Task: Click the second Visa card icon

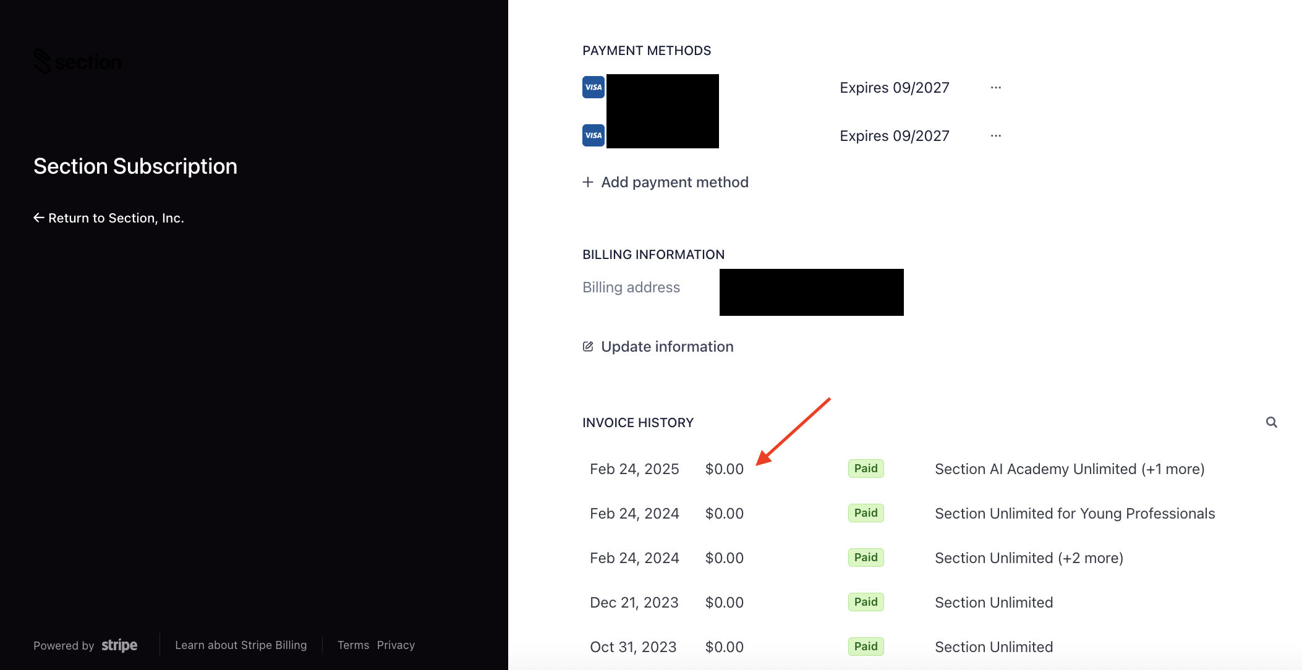Action: 593,135
